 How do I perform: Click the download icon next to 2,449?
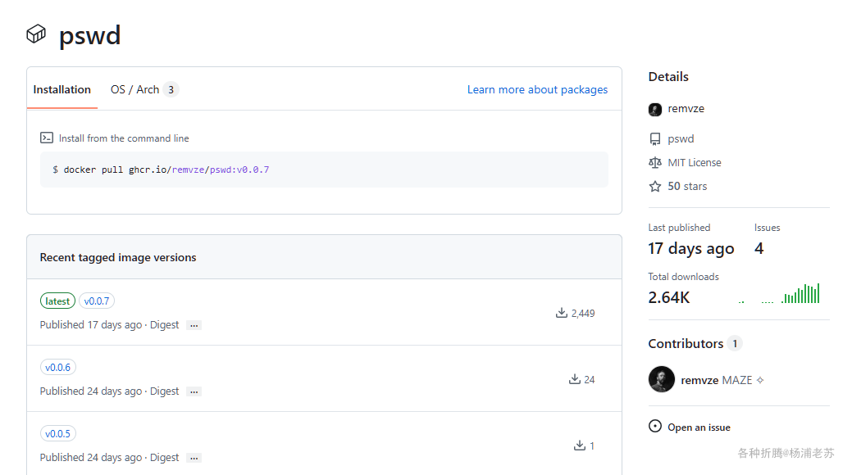(x=562, y=313)
